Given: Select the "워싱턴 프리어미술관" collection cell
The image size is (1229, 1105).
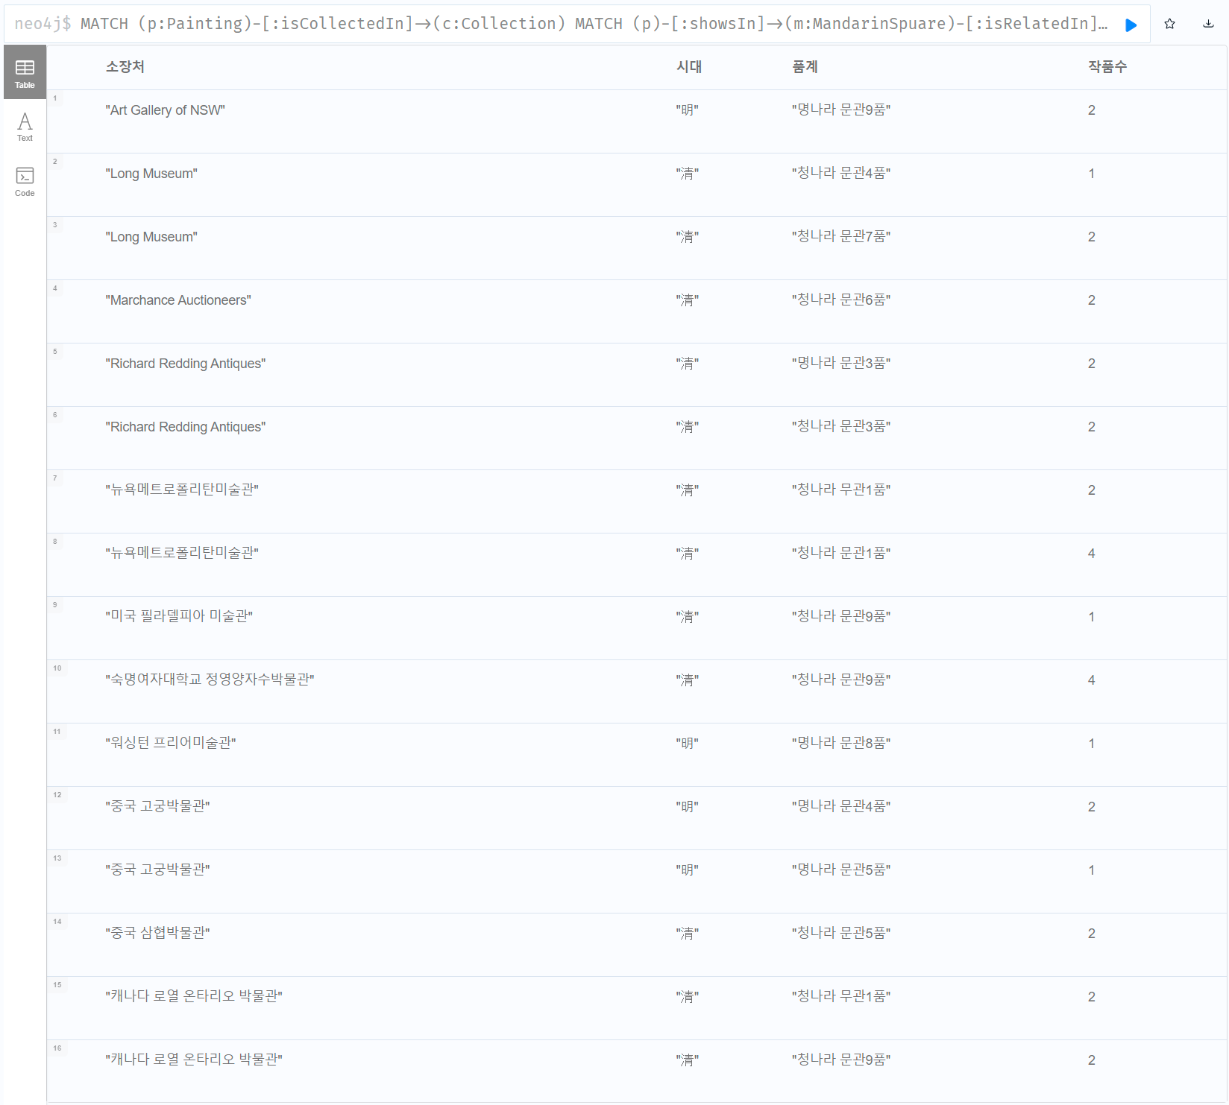Looking at the screenshot, I should pyautogui.click(x=171, y=743).
